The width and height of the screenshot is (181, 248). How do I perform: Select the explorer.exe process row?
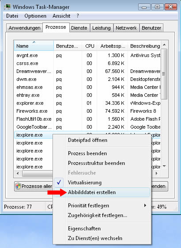click(87, 103)
